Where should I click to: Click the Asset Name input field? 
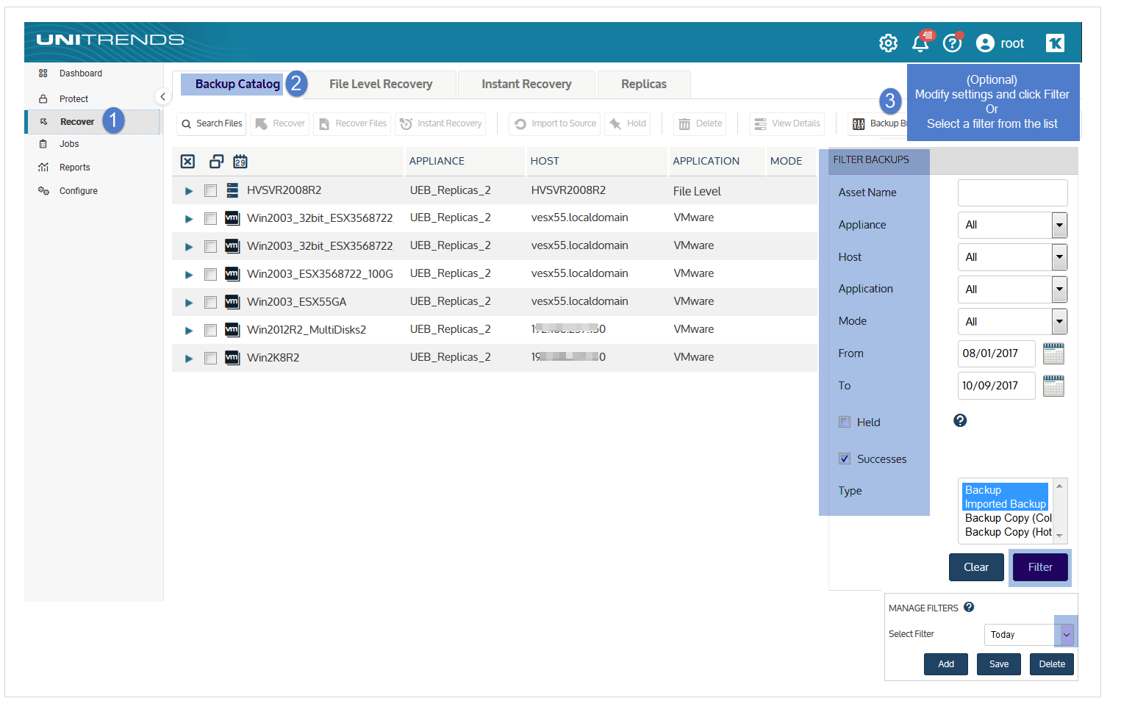(x=1012, y=193)
